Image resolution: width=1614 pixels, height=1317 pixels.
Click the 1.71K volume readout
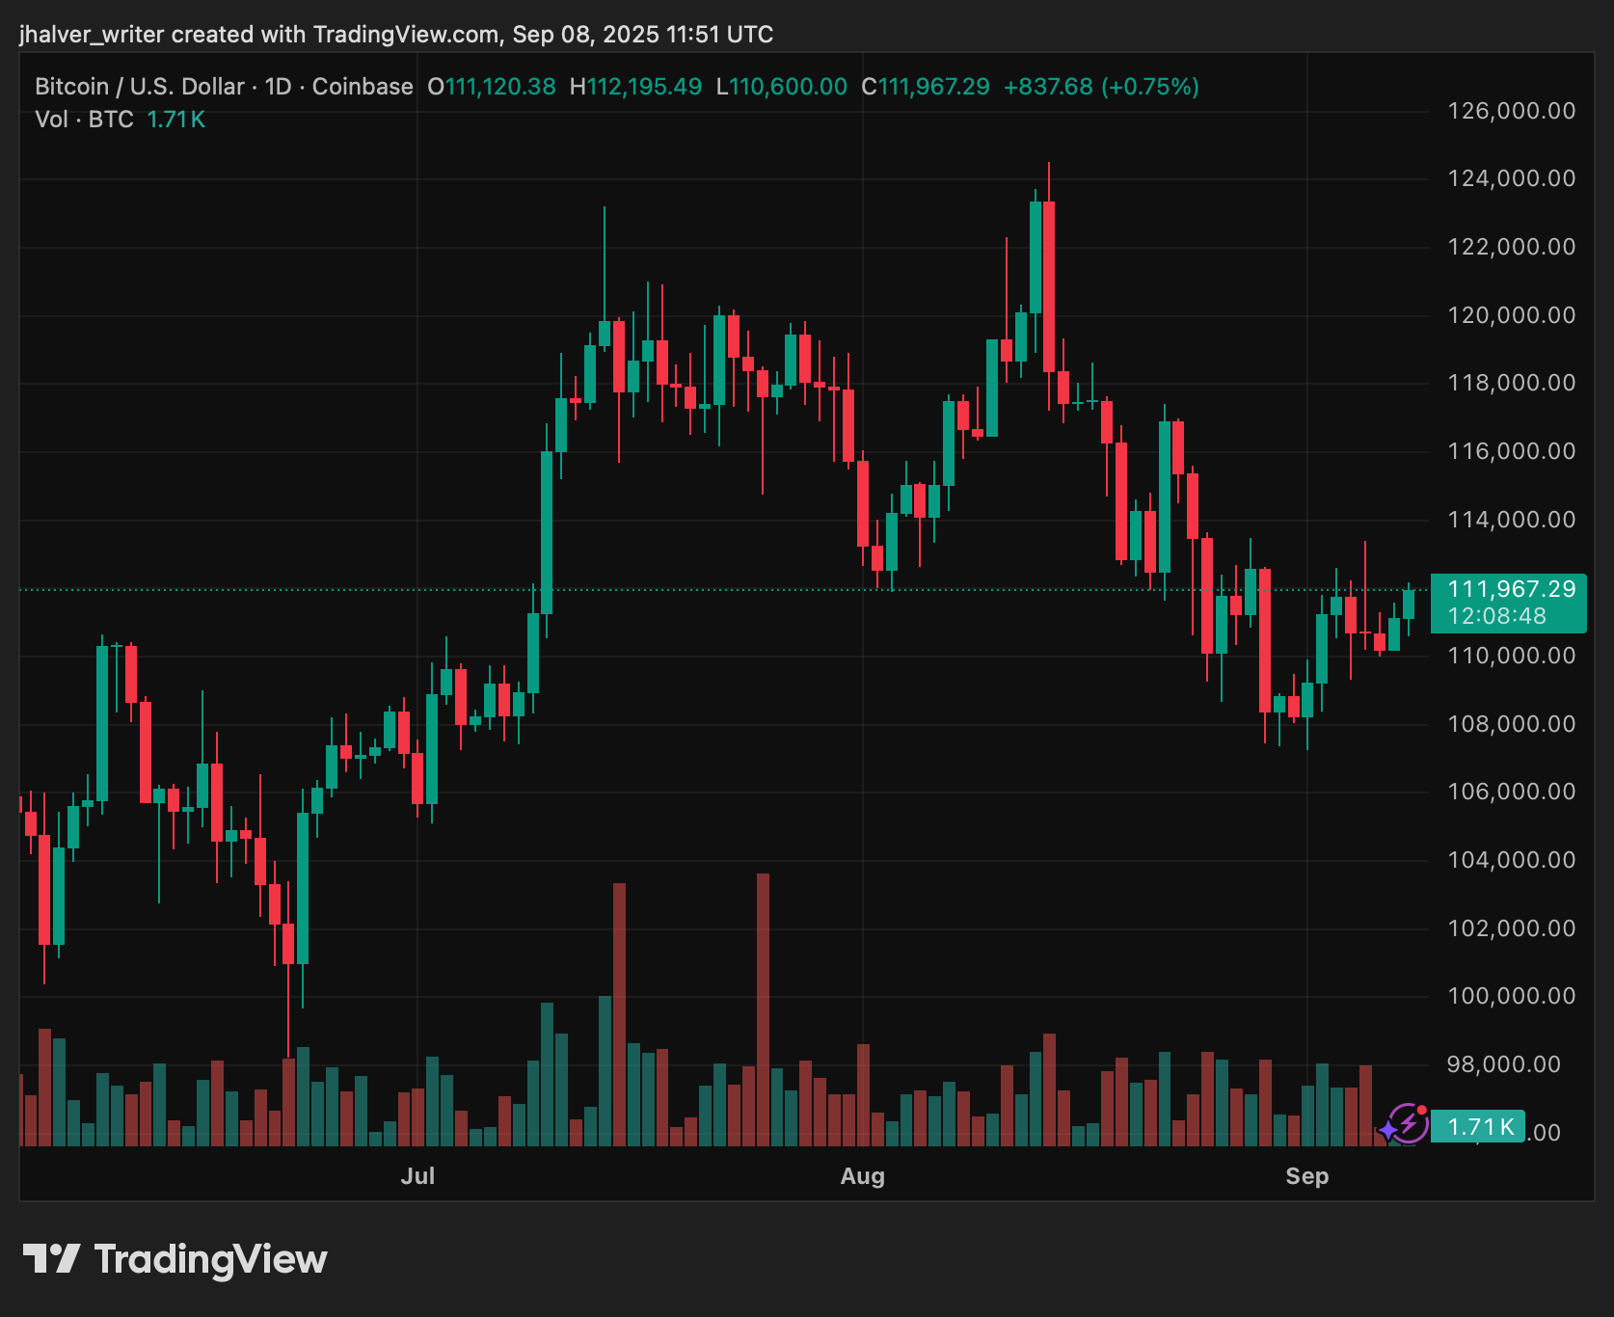(176, 120)
